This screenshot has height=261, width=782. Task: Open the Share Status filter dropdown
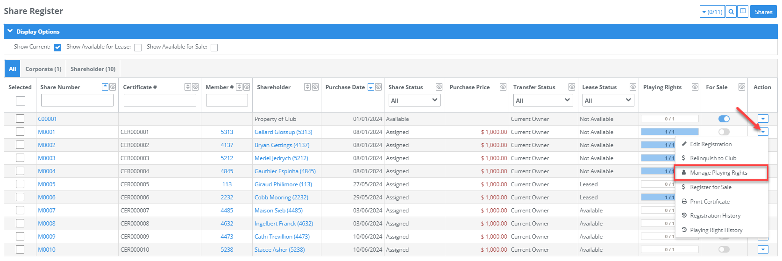coord(414,100)
